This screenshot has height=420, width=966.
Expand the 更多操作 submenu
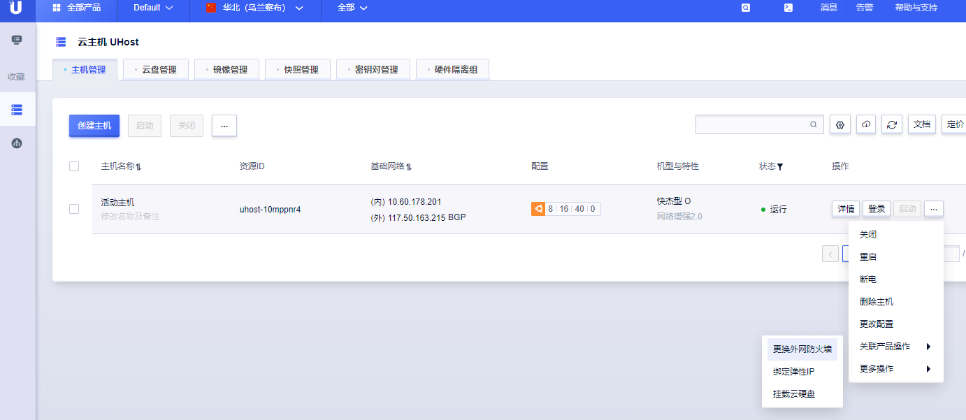[895, 369]
